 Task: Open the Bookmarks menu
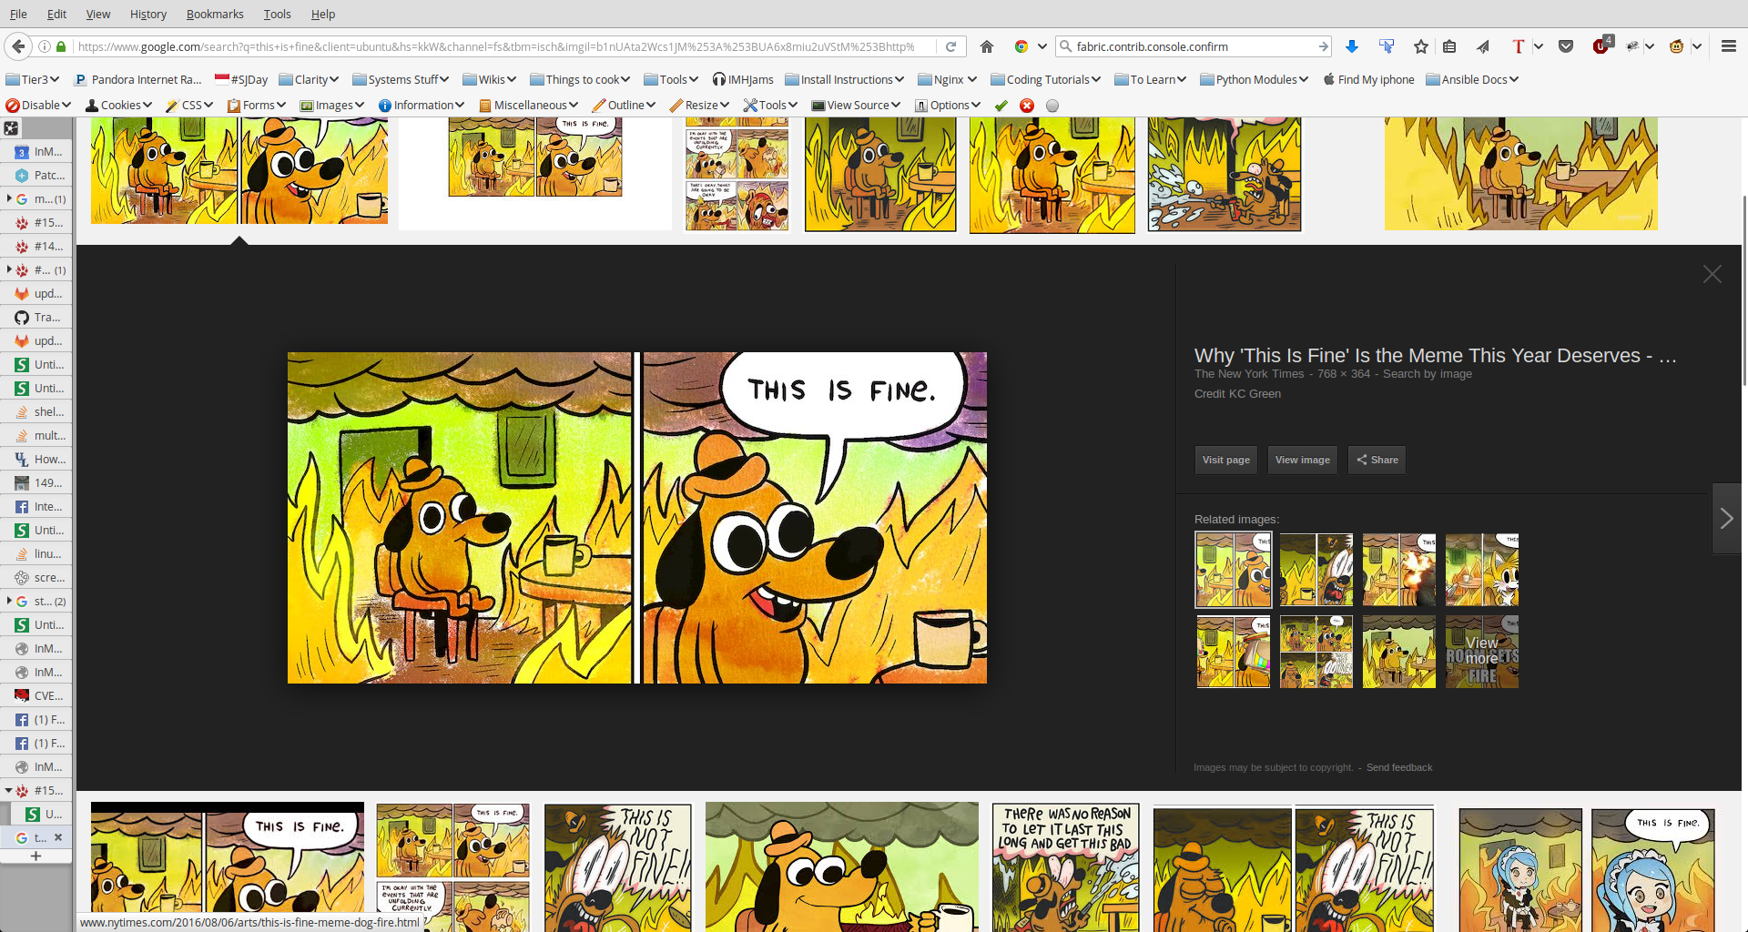[x=215, y=14]
